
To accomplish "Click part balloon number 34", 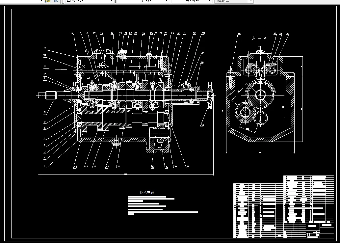I will [x=203, y=53].
